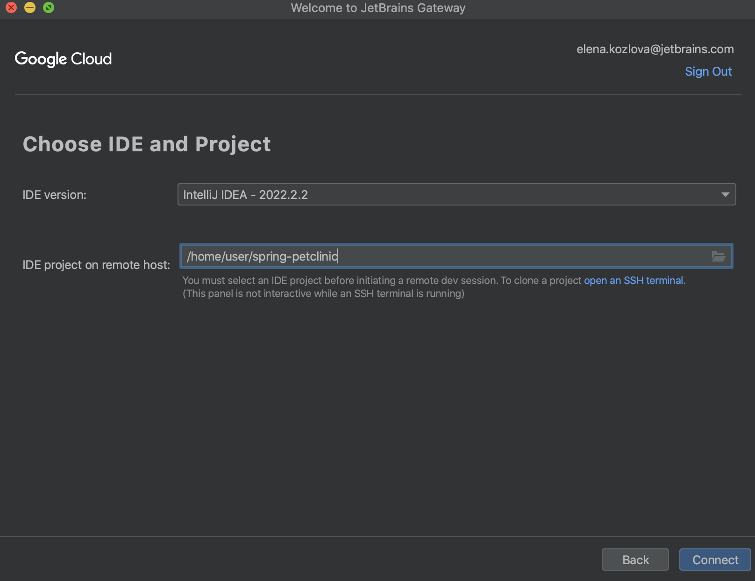Click the folder browse icon in the project path field

pos(718,256)
